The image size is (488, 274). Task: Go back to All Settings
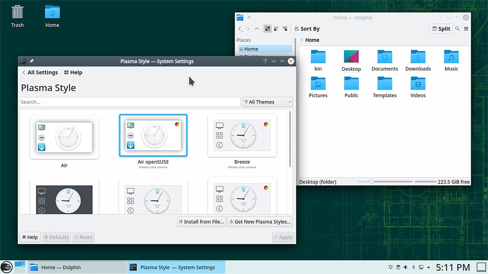point(40,72)
